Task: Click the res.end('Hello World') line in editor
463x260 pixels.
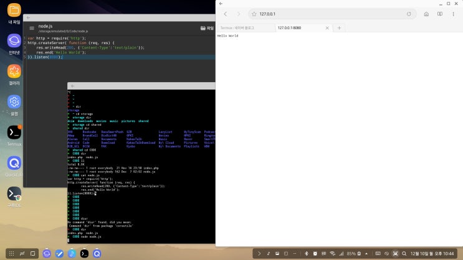Action: (x=61, y=52)
